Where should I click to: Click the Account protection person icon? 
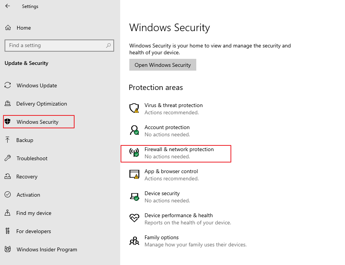(134, 131)
